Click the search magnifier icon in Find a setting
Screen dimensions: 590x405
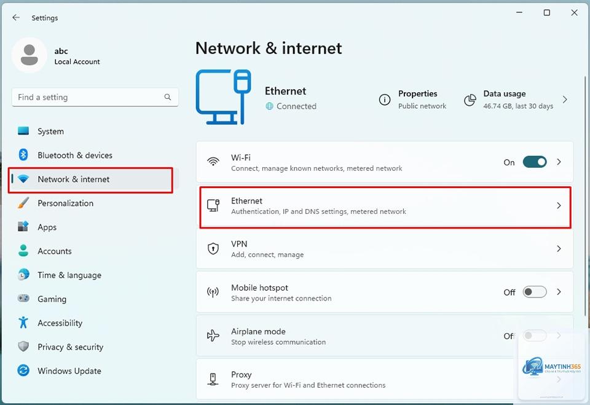(x=168, y=97)
